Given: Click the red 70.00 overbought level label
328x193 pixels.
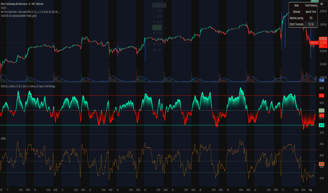Looking at the screenshot, I should click(322, 95).
